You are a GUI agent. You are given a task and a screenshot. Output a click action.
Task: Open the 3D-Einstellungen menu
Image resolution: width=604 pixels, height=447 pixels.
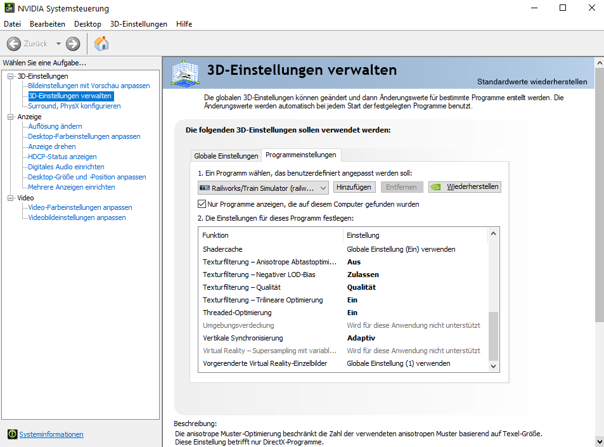pyautogui.click(x=138, y=24)
